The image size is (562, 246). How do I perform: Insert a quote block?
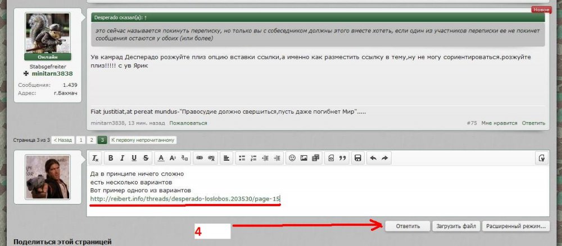(342, 159)
